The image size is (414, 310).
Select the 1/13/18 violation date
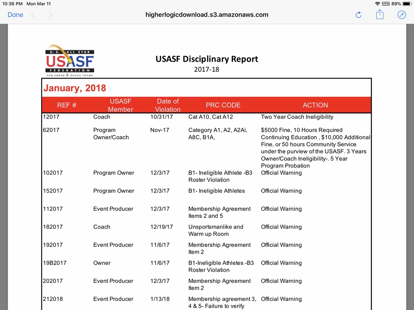(x=160, y=299)
